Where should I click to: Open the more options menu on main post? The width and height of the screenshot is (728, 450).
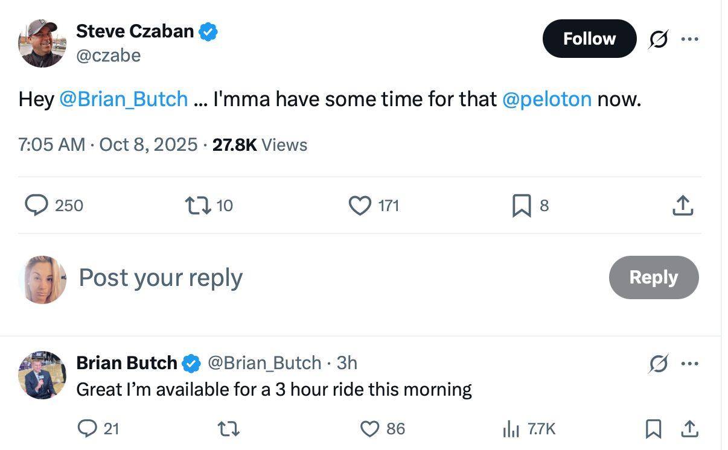(689, 39)
